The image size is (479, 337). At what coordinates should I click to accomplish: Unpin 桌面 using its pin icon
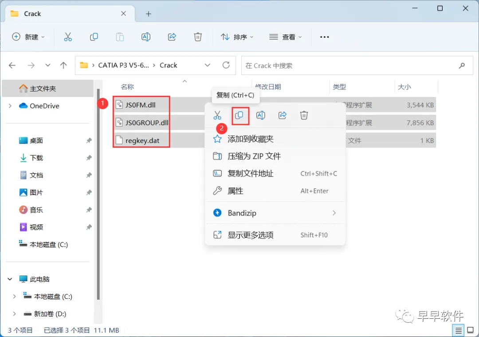tap(89, 141)
